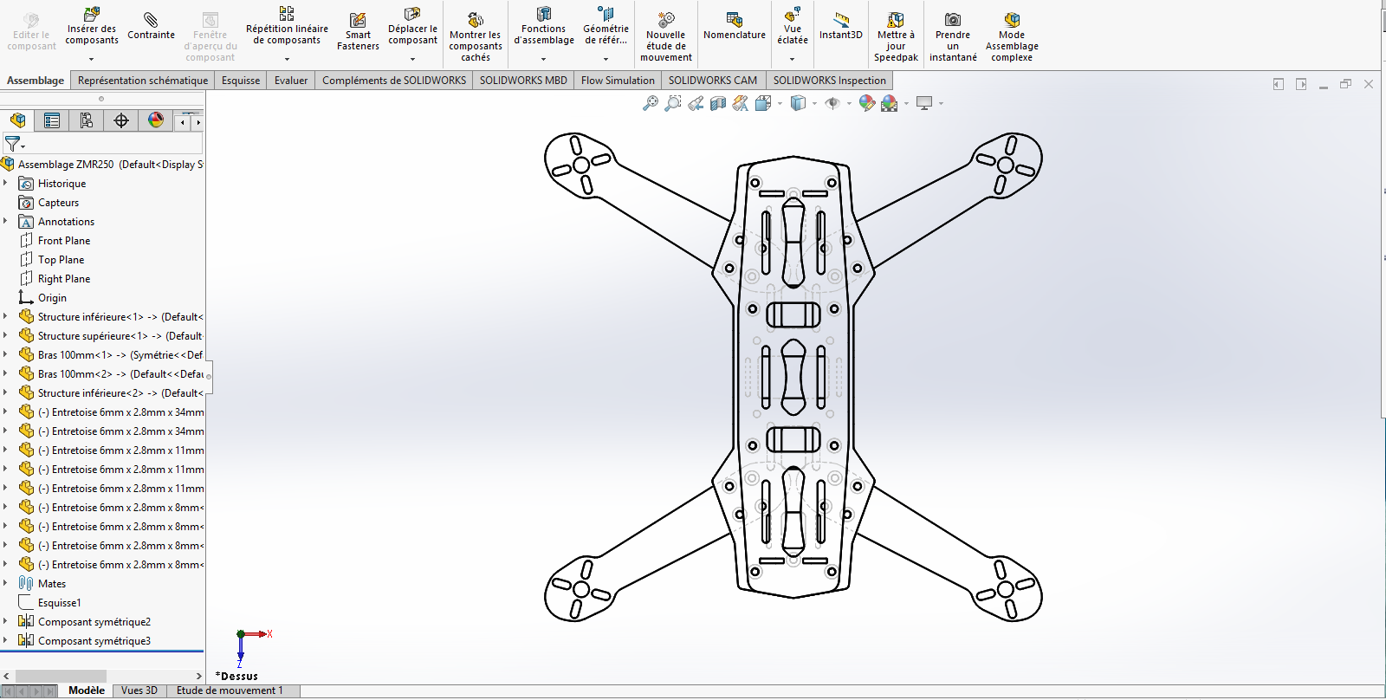
Task: Use the Zoom to Fit magnifier icon
Action: pos(651,103)
